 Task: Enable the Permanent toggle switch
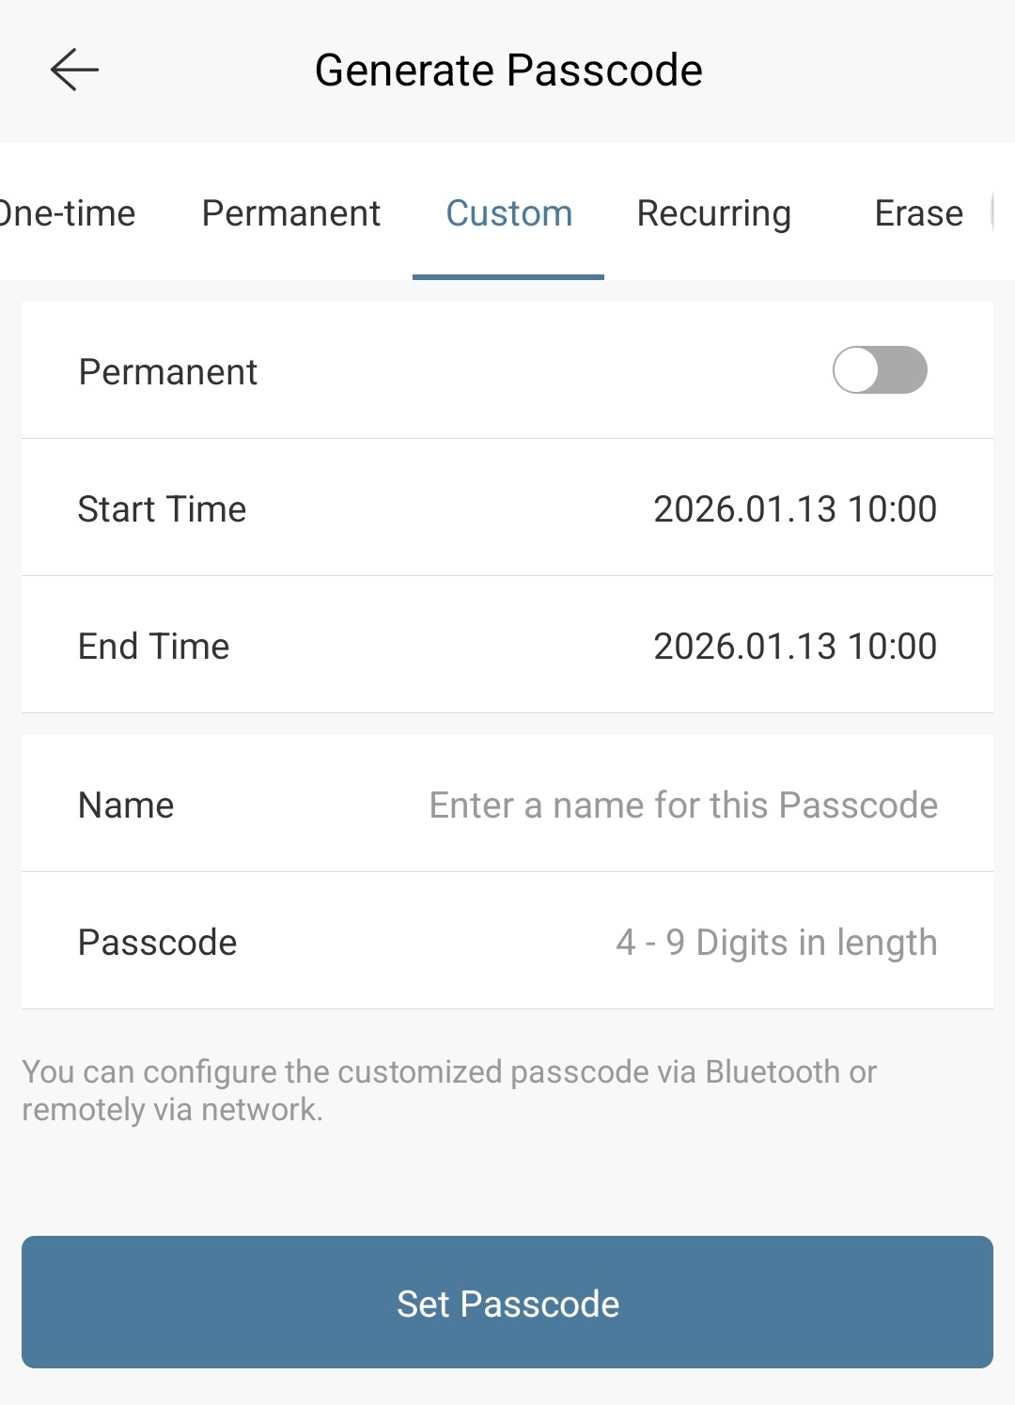pyautogui.click(x=880, y=369)
